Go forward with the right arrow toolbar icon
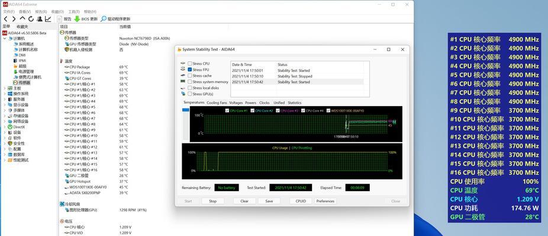This screenshot has width=548, height=236. tap(14, 19)
